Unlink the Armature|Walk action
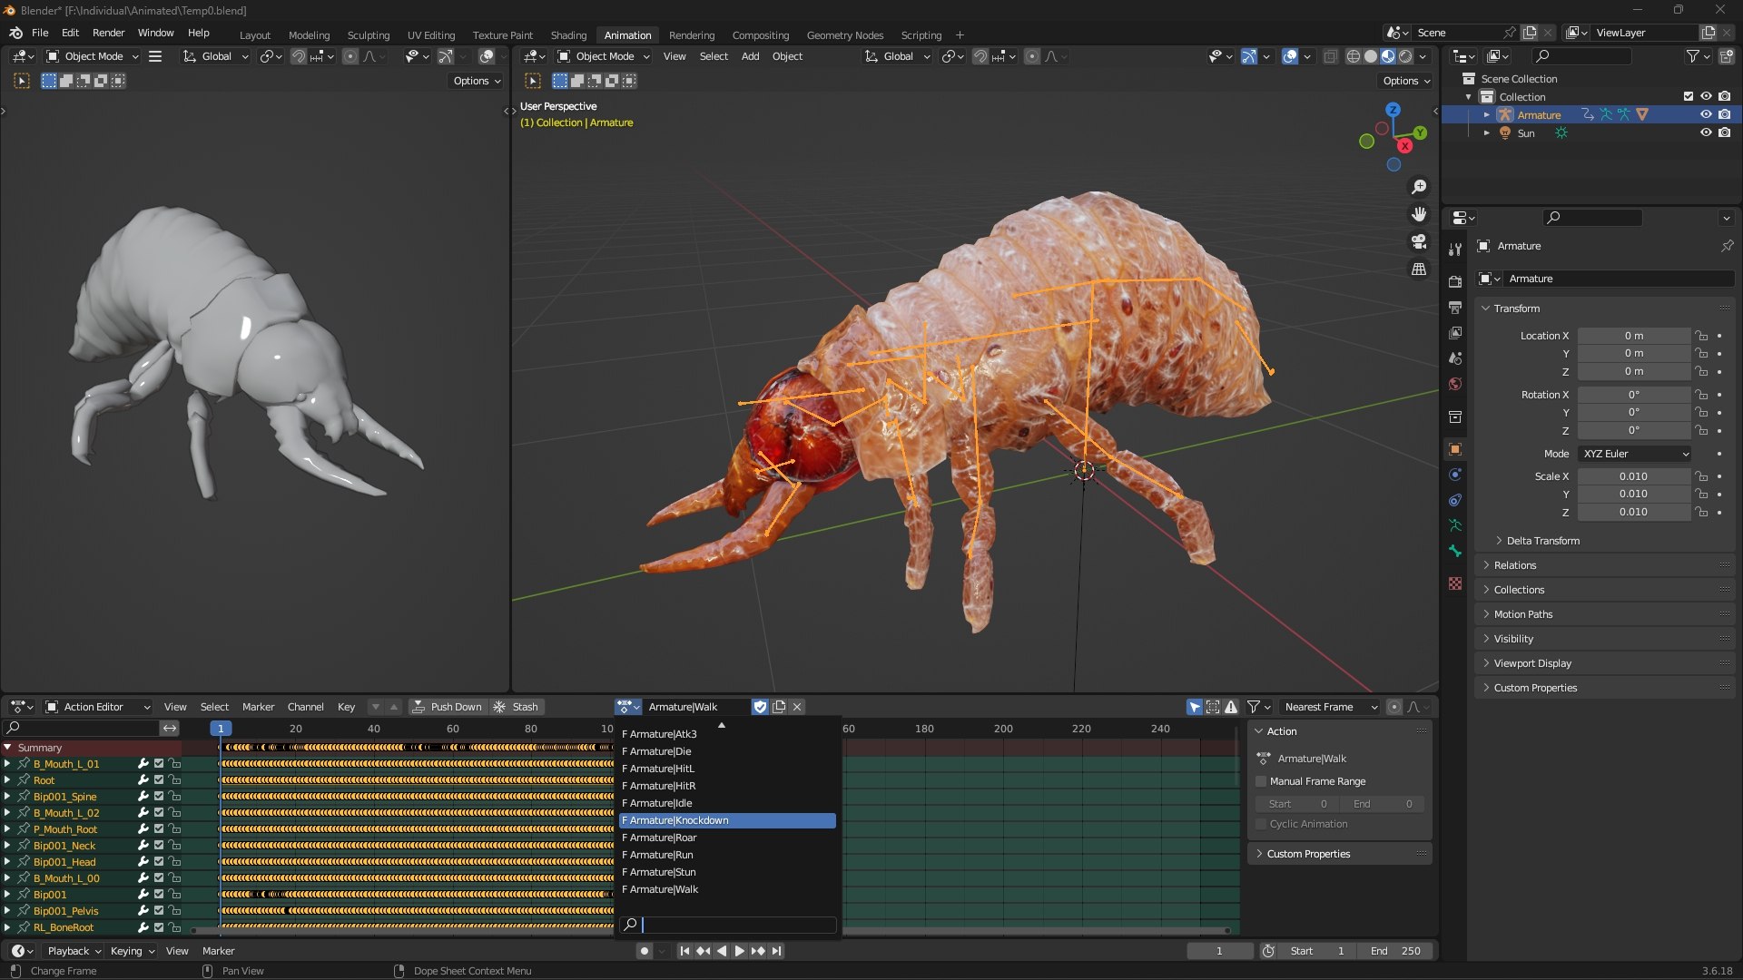Screen dimensions: 1743x980 tap(797, 707)
